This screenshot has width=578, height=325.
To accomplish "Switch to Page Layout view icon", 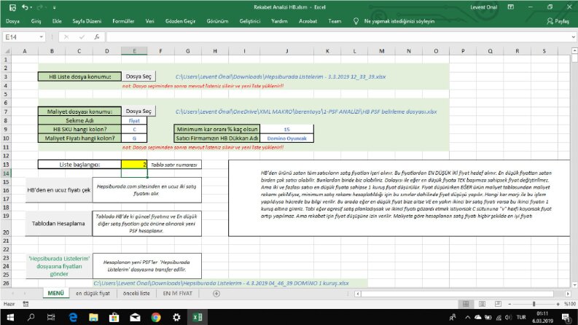I will click(x=482, y=304).
